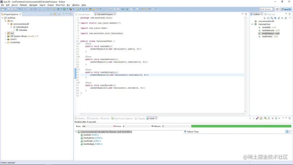
Task: Click the back navigation arrow in toolbar
Action: [x=147, y=9]
